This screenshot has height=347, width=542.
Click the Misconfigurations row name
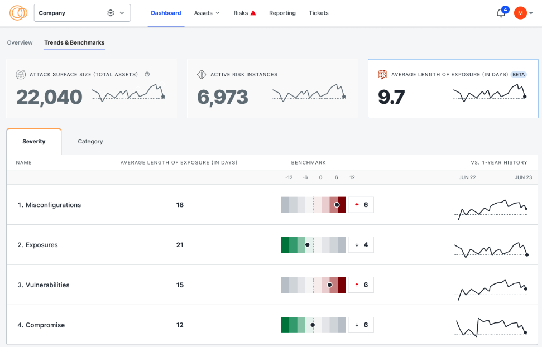[49, 205]
